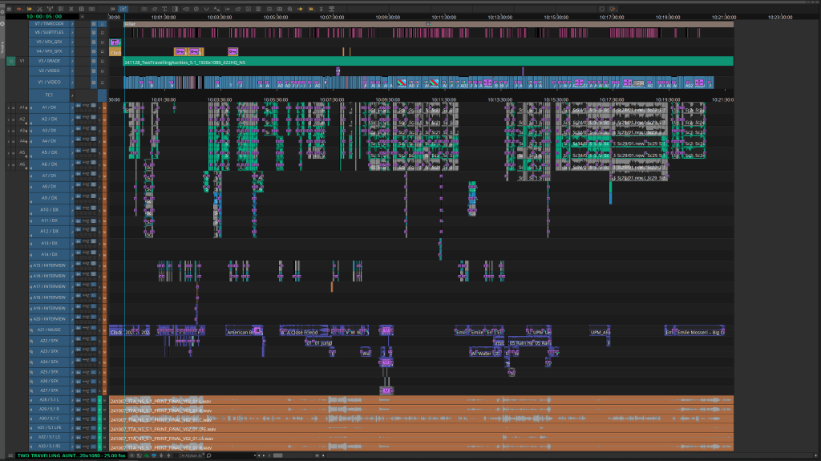Click the red arrow icon in top toolbar
The image size is (821, 461).
pos(20,9)
